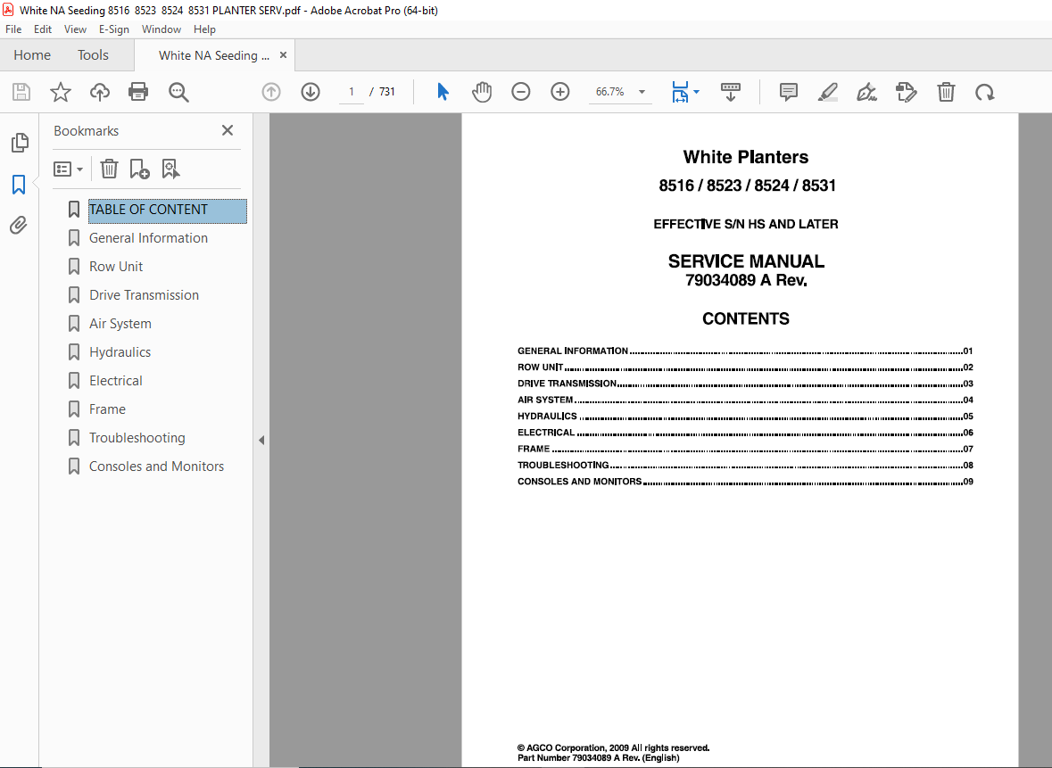Zoom out with the minus icon
1052x768 pixels.
pyautogui.click(x=520, y=92)
